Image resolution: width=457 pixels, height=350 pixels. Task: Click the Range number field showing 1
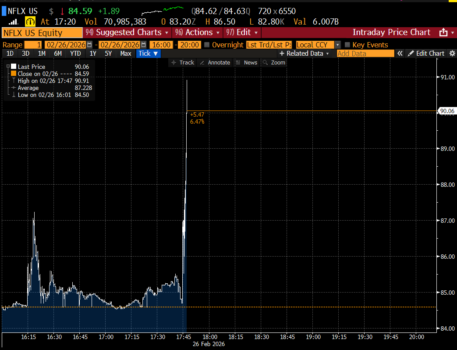pyautogui.click(x=33, y=45)
